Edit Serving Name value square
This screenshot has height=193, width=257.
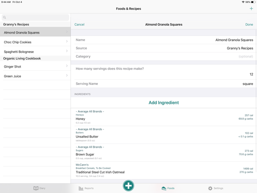point(248,84)
